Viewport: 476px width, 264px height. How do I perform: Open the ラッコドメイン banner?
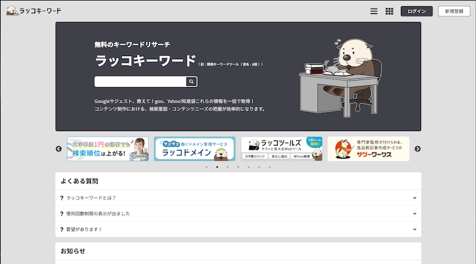click(x=194, y=149)
